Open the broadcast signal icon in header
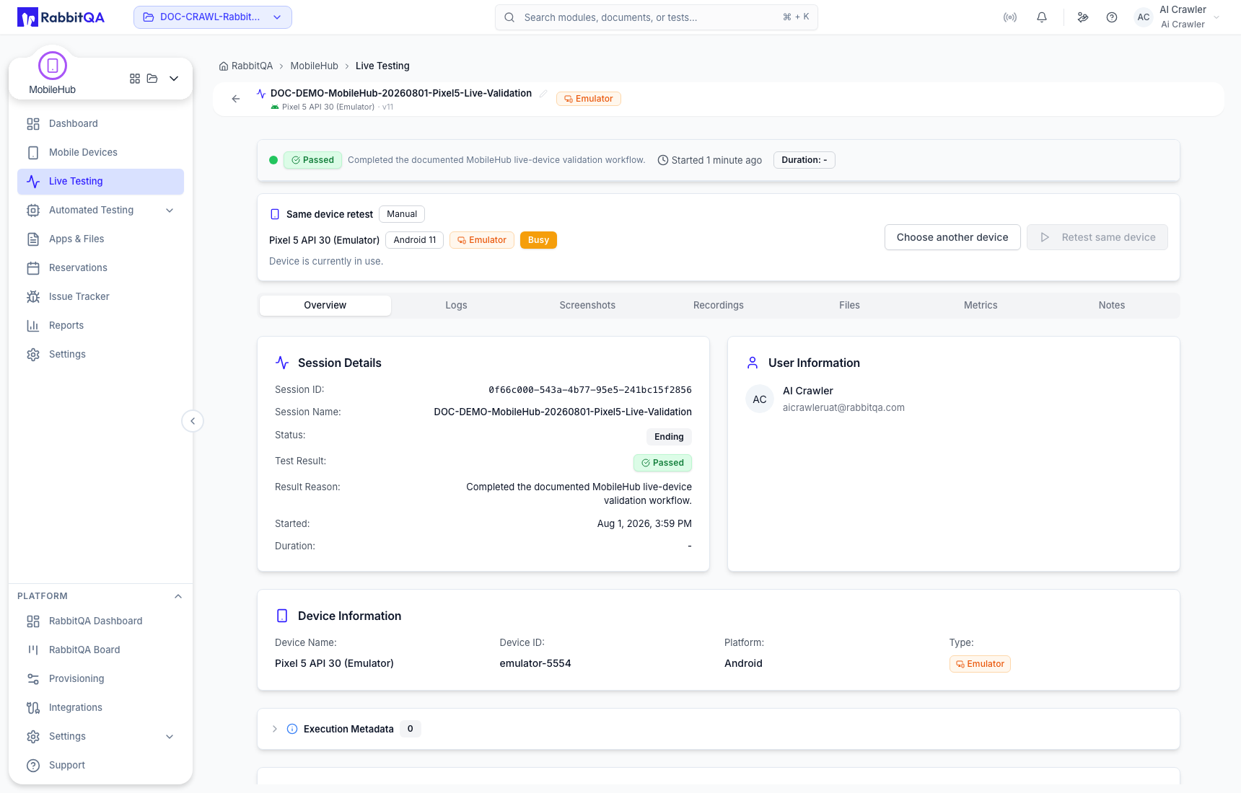1241x793 pixels. (x=1010, y=17)
